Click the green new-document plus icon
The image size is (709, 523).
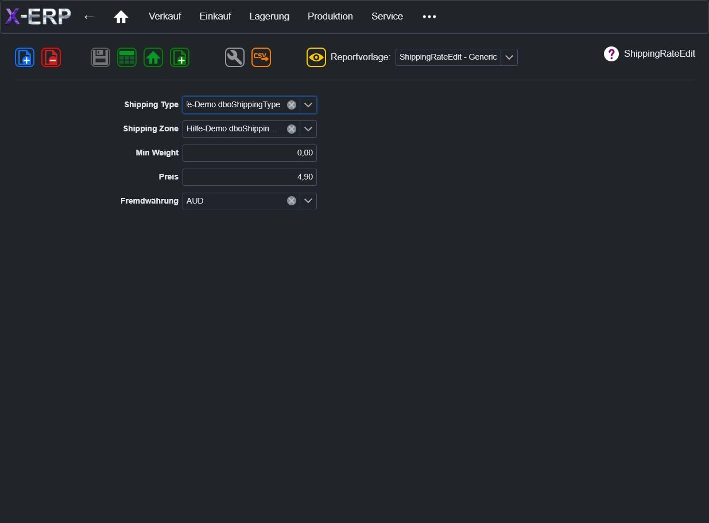pyautogui.click(x=180, y=57)
